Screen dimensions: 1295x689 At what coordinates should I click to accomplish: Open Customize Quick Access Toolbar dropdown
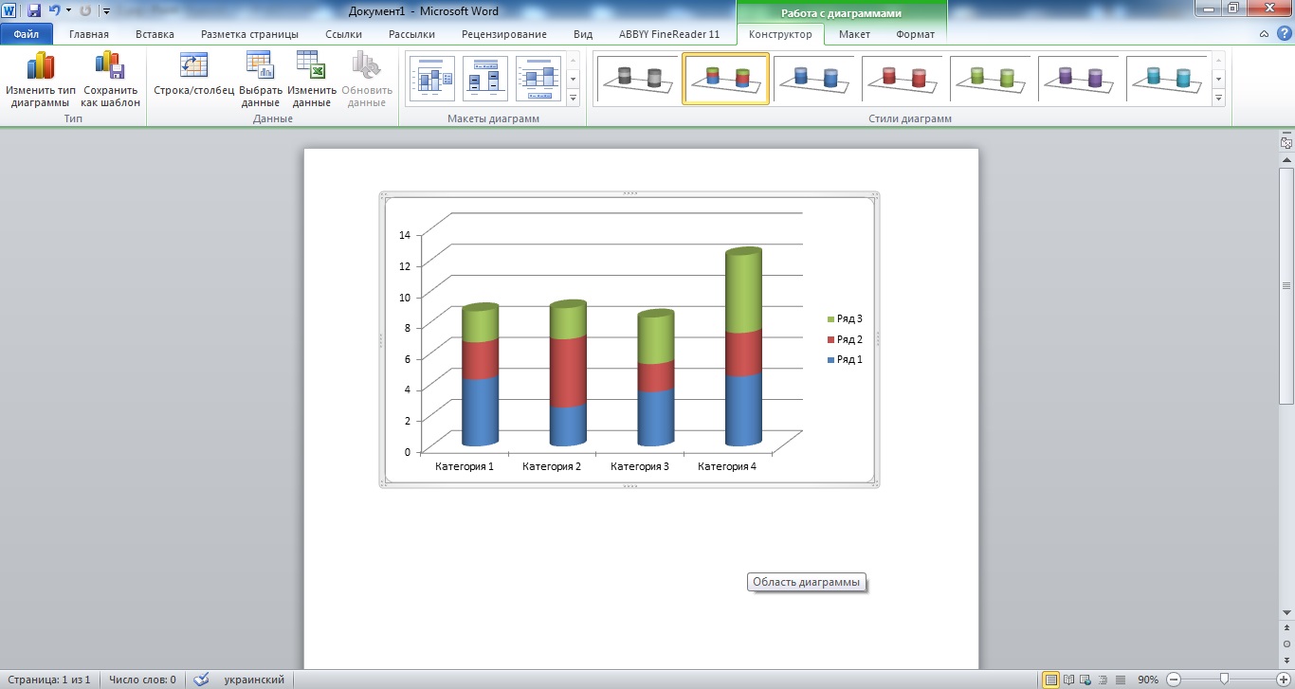coord(106,11)
